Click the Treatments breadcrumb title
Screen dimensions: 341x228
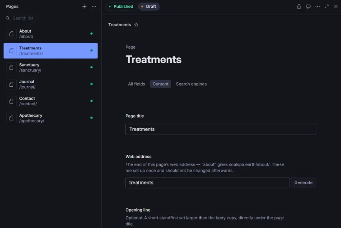click(119, 25)
